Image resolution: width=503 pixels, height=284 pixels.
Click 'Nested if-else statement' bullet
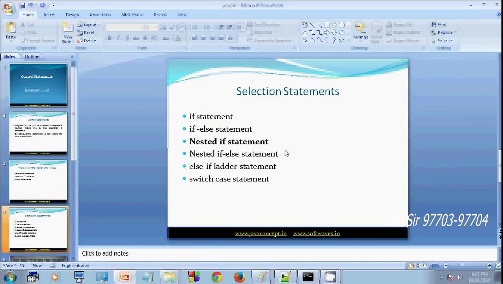[233, 154]
